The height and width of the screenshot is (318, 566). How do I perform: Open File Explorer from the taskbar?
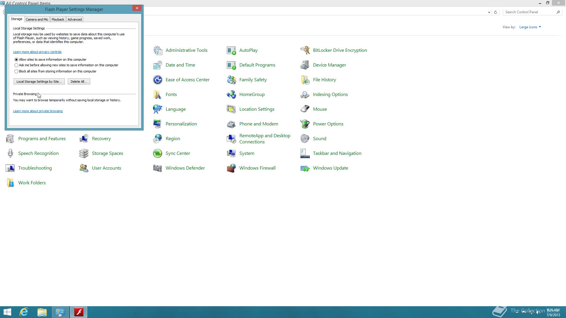(x=42, y=312)
